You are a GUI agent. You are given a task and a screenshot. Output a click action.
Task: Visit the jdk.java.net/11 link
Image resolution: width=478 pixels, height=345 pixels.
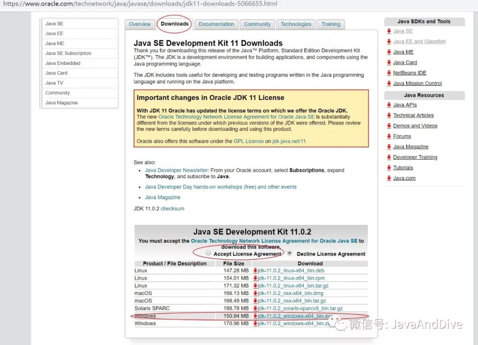click(289, 141)
